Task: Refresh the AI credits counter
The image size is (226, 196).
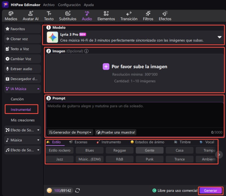Action: 77,190
